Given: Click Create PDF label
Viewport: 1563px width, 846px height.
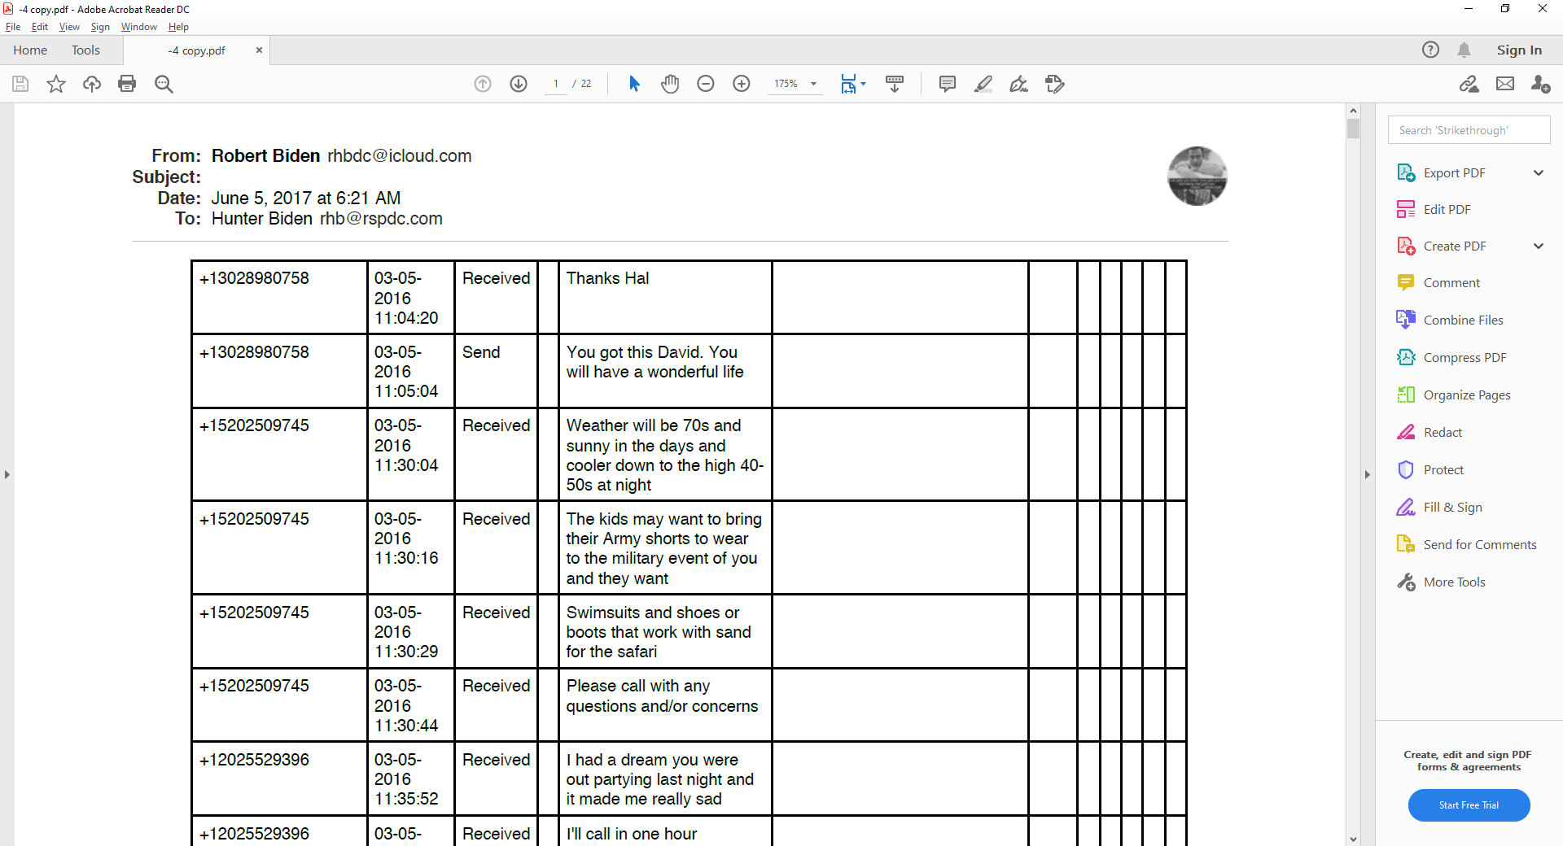Looking at the screenshot, I should coord(1455,246).
